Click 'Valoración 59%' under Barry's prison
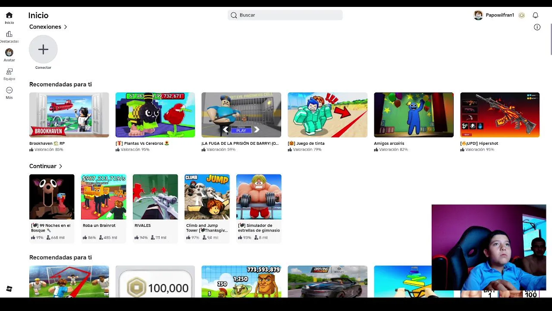 click(x=221, y=149)
